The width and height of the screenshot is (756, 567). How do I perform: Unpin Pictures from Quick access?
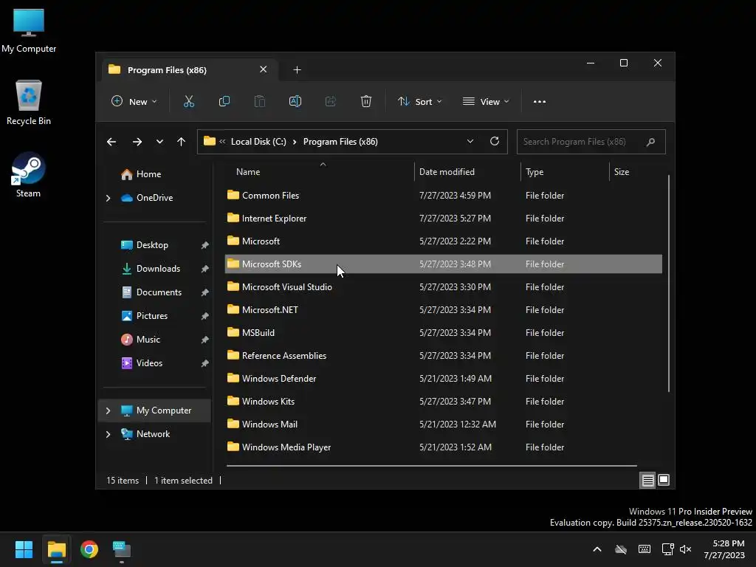click(x=205, y=316)
